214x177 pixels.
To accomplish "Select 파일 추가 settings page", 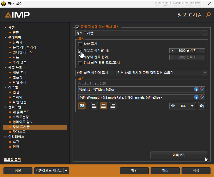I will (19, 82).
